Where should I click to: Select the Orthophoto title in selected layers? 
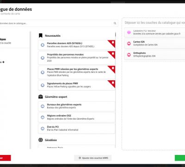139,53
